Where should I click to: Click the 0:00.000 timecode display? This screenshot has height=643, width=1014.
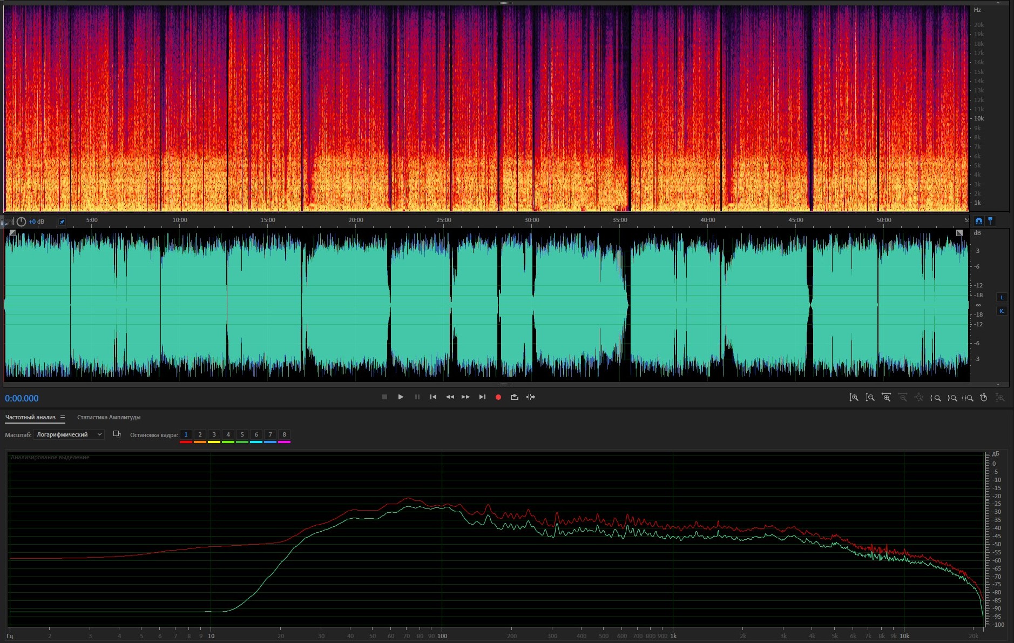pos(22,398)
